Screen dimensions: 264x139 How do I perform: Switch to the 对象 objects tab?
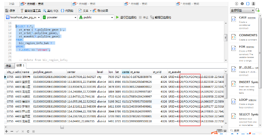12,4
